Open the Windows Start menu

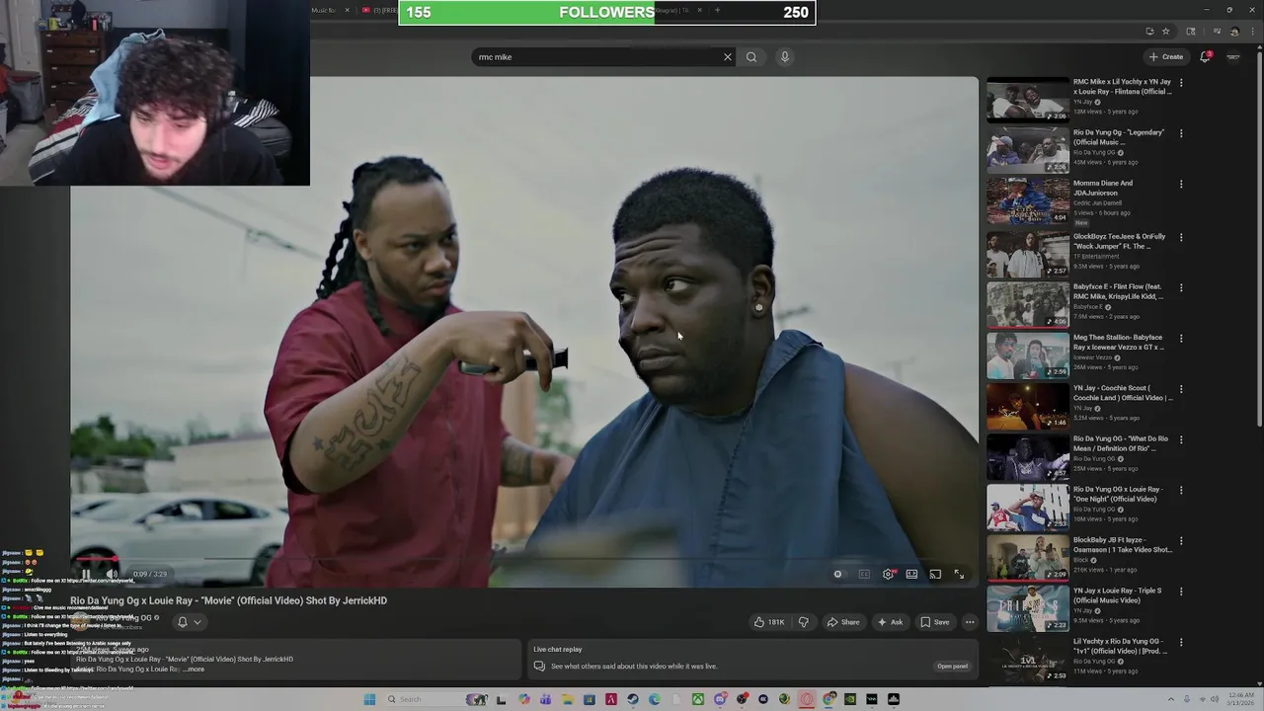pyautogui.click(x=369, y=699)
